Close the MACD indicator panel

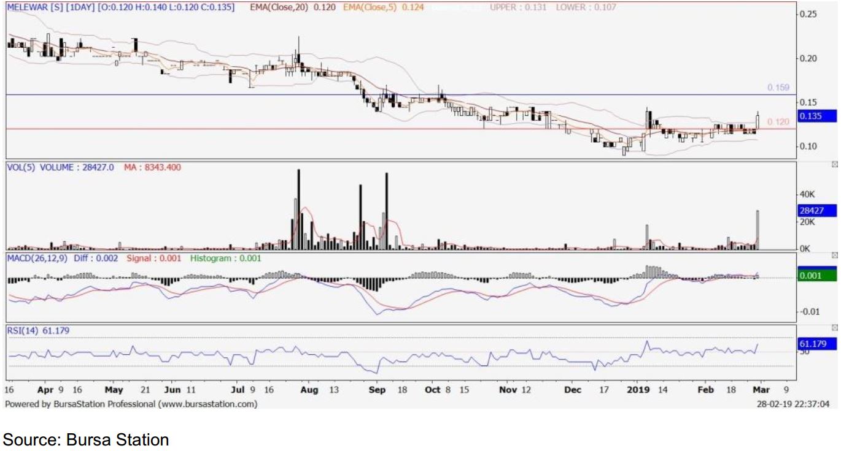(834, 255)
